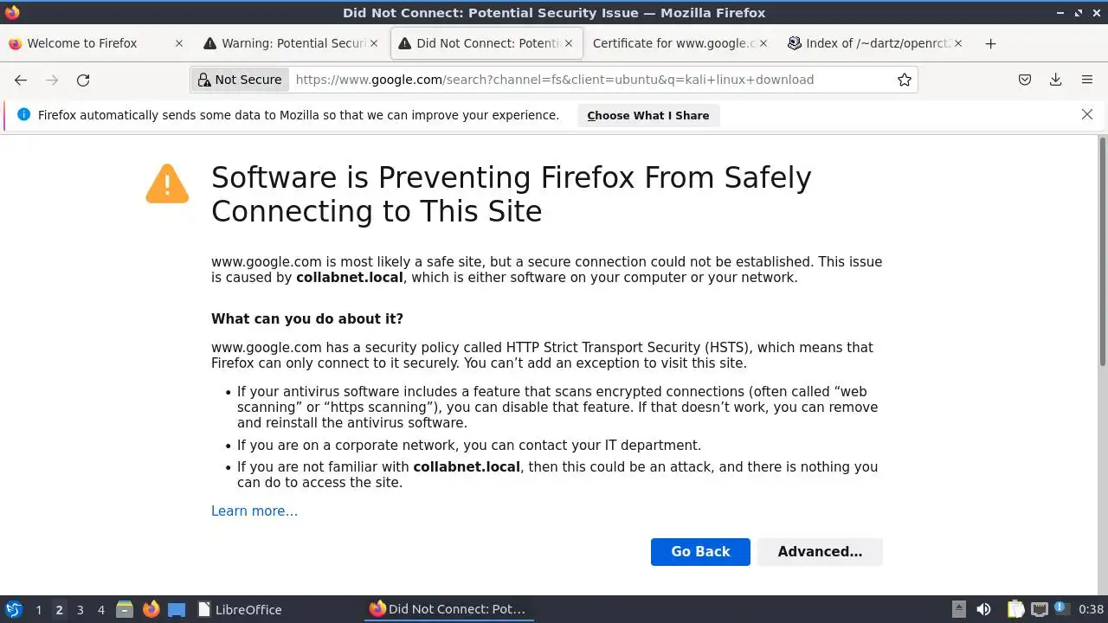Open a new tab with the plus button
This screenshot has width=1108, height=623.
click(991, 43)
